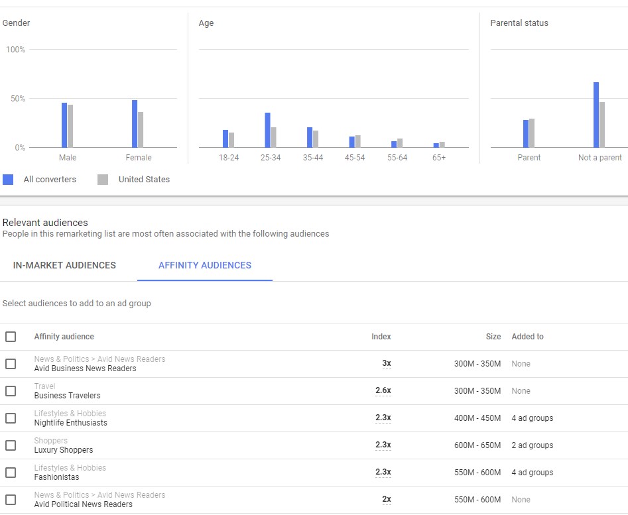Open the Affinity Audiences tab

click(205, 265)
